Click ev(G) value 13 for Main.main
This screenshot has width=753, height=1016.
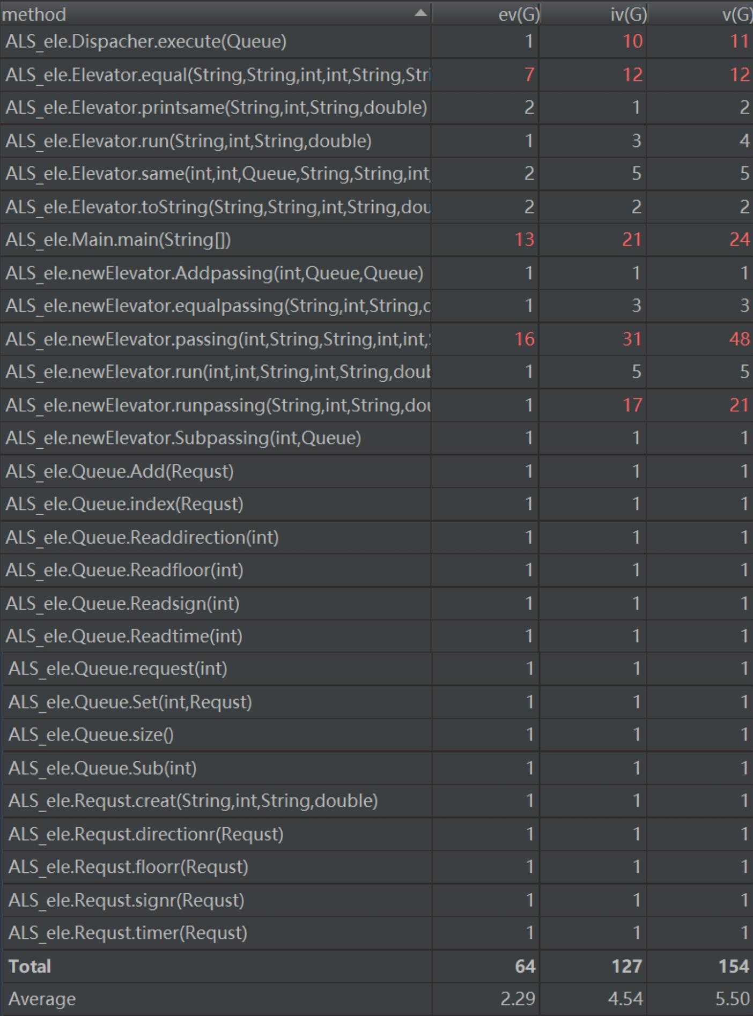tap(525, 240)
